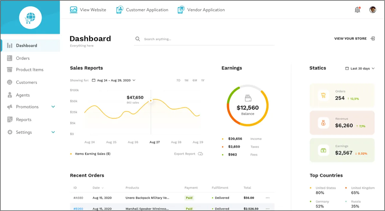Switch chart range to 1M
The image size is (385, 211).
click(186, 80)
